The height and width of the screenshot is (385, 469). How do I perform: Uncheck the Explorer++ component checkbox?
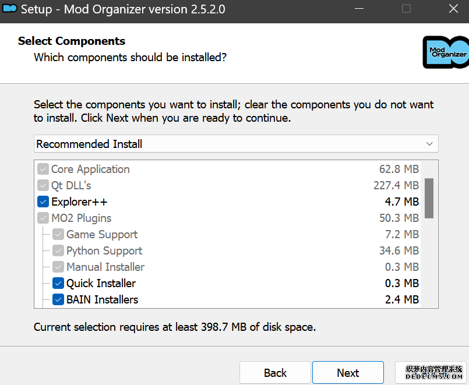[43, 202]
